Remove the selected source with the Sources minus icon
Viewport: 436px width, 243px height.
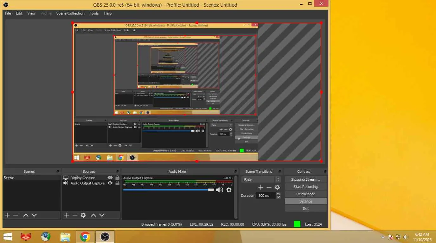tap(75, 215)
